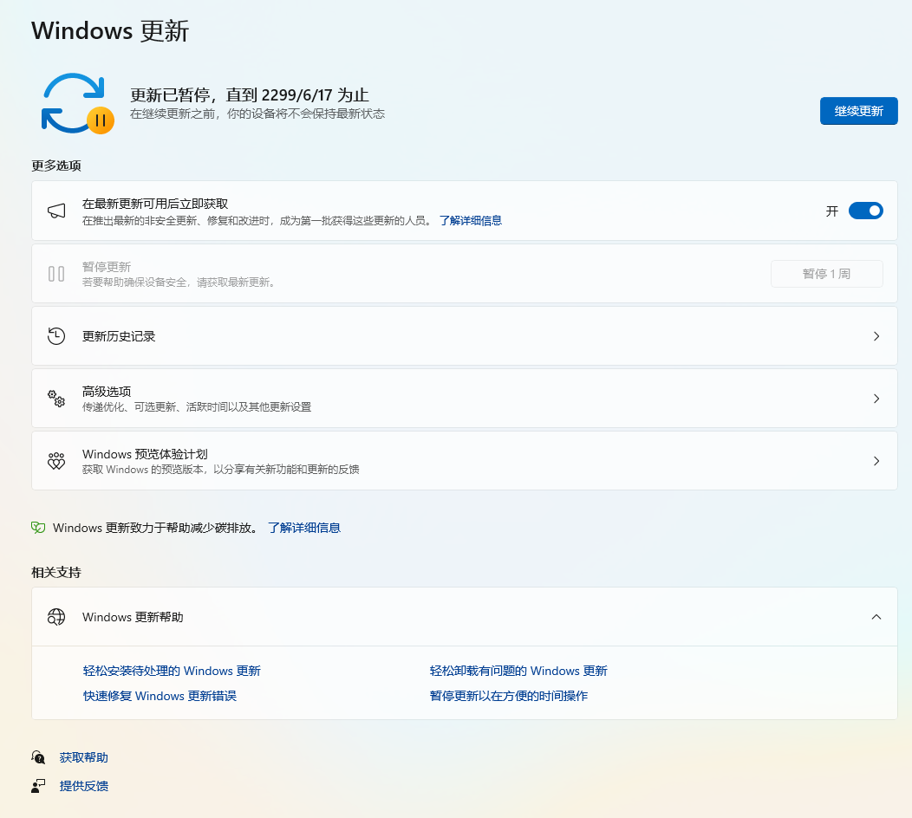Image resolution: width=912 pixels, height=818 pixels.
Task: Click the Windows 更新 page heading
Action: 110,31
